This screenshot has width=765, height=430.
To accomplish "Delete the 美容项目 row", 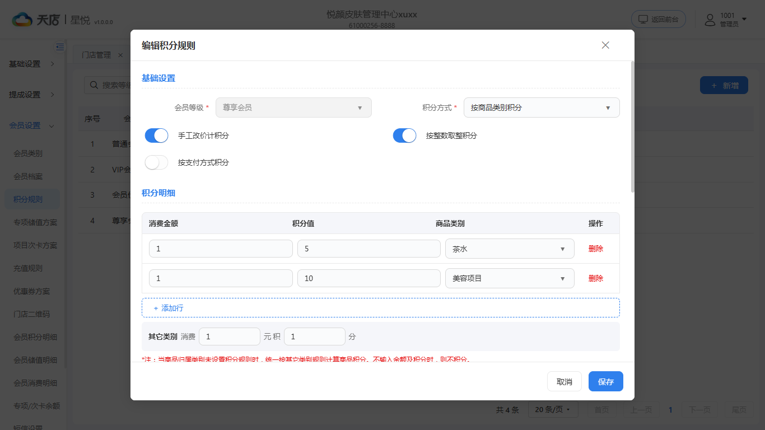I will [x=596, y=278].
